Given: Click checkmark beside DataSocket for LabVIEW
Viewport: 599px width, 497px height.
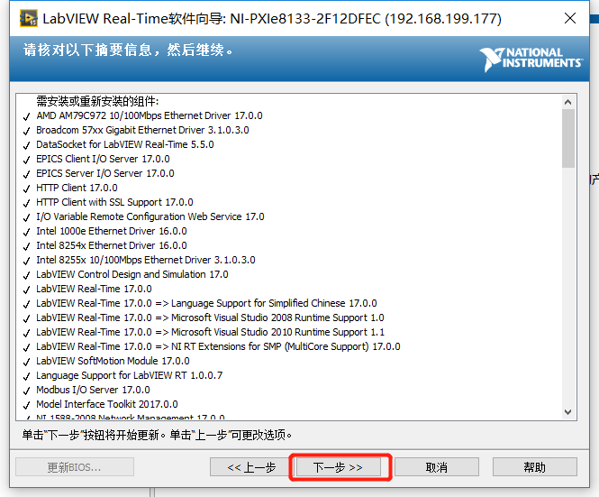Looking at the screenshot, I should (26, 146).
